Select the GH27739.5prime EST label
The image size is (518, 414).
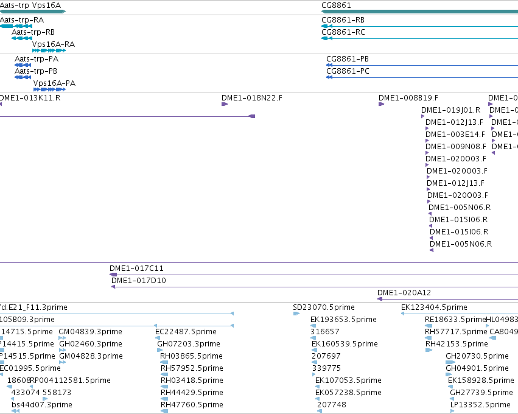(481, 393)
